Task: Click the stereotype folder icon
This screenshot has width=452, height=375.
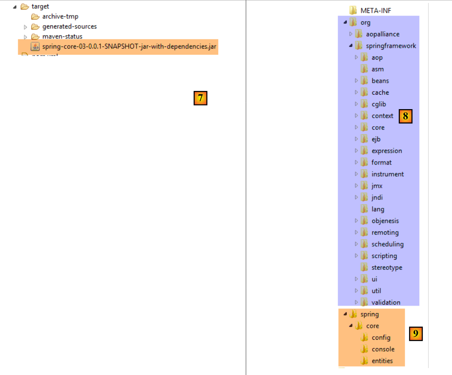Action: click(x=364, y=267)
